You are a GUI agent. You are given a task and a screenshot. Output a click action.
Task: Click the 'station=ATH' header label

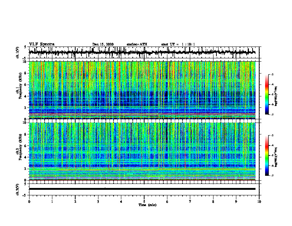tap(137, 44)
